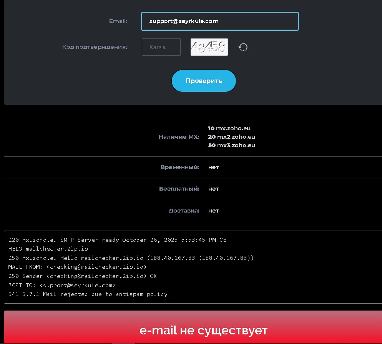Viewport: 382px width, 344px height.
Task: Click the Email address input field
Action: 219,22
